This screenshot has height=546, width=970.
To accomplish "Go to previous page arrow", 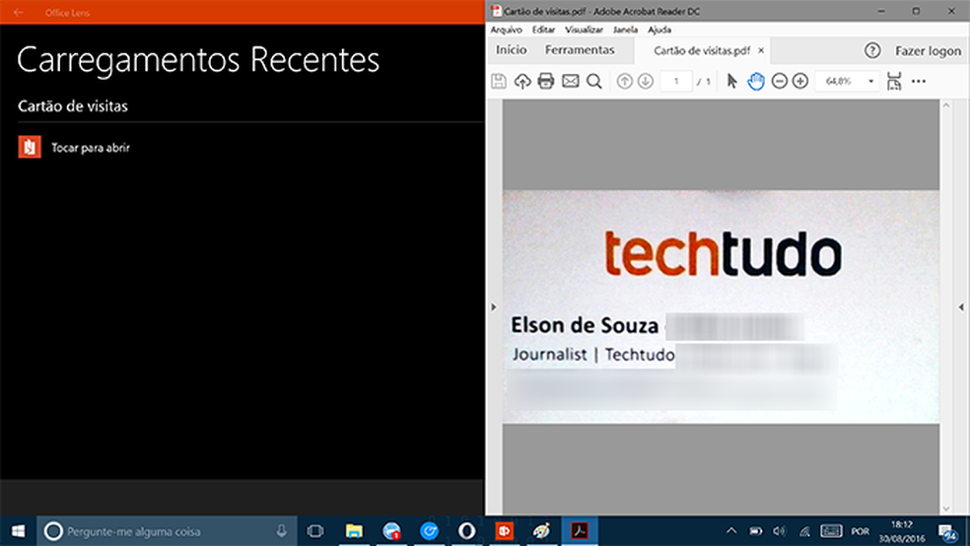I will [x=625, y=81].
